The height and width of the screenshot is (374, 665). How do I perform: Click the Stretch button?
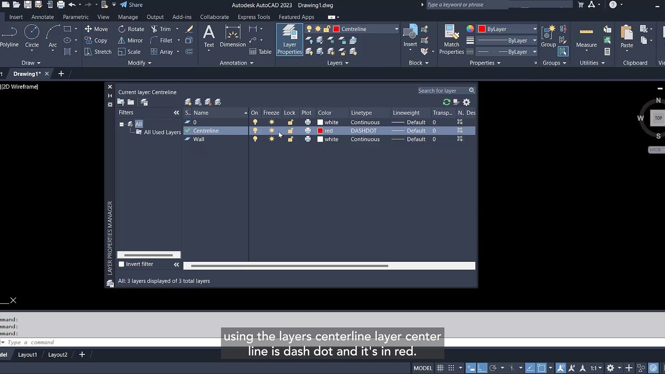98,52
